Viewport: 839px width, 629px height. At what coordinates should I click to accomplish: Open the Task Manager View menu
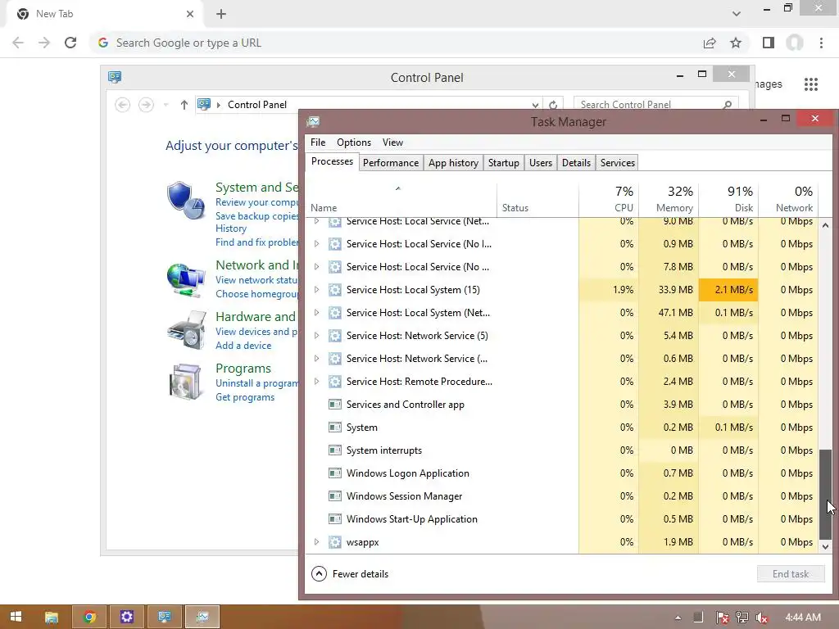(392, 143)
